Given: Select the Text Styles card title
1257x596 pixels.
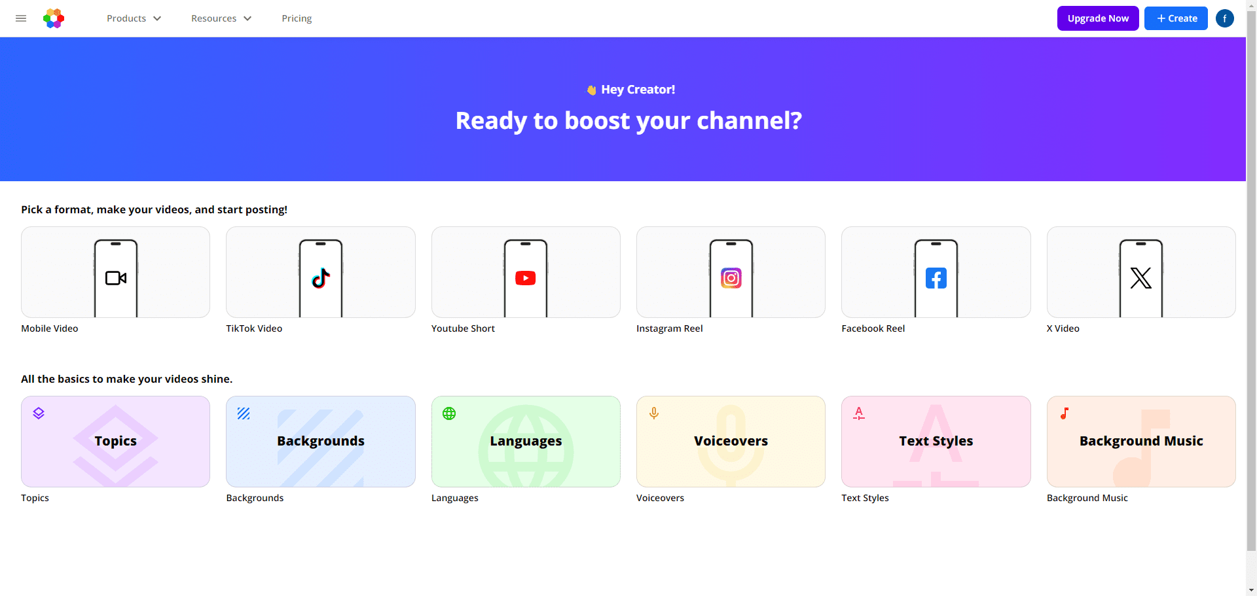Looking at the screenshot, I should 936,441.
